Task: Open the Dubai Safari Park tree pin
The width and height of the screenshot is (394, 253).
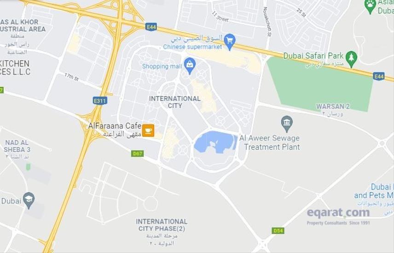Action: click(351, 59)
